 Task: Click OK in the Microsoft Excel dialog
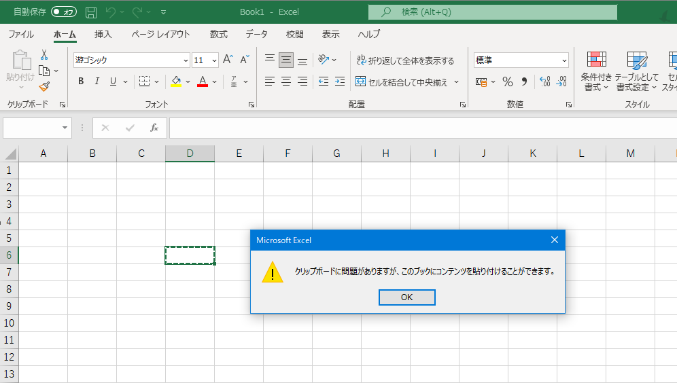tap(406, 297)
